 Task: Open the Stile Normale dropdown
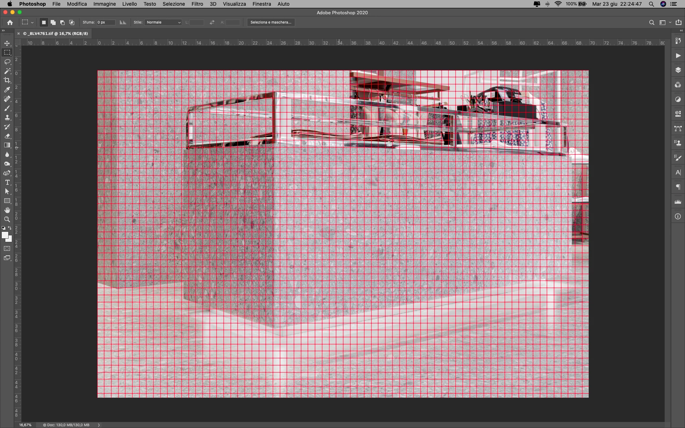pos(163,22)
